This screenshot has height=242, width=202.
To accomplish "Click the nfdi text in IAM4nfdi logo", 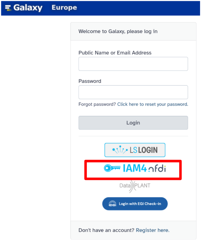I will [157, 169].
